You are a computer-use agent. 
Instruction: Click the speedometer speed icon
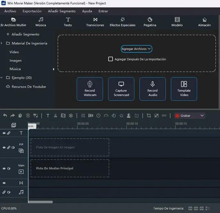pyautogui.click(x=106, y=116)
